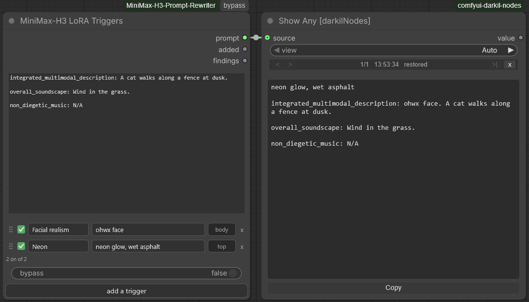Click the collapse dot of MiniMax-H3 LoRA Triggers node
Screen dimensions: 529x302
(x=12, y=21)
